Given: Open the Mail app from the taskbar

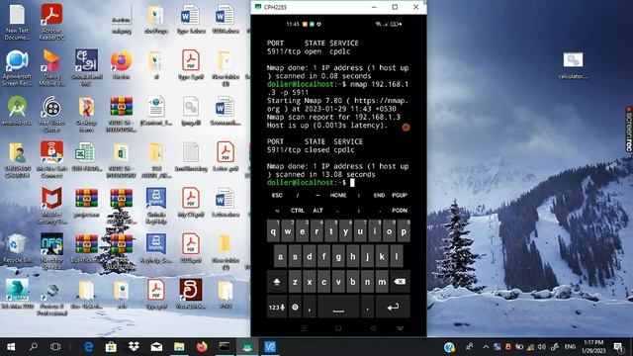Looking at the screenshot, I should pos(156,347).
